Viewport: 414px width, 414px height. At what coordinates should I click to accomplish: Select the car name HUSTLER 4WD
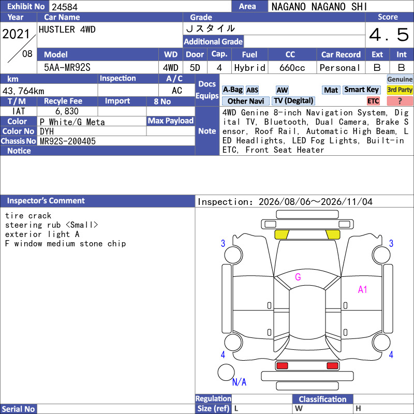(67, 29)
